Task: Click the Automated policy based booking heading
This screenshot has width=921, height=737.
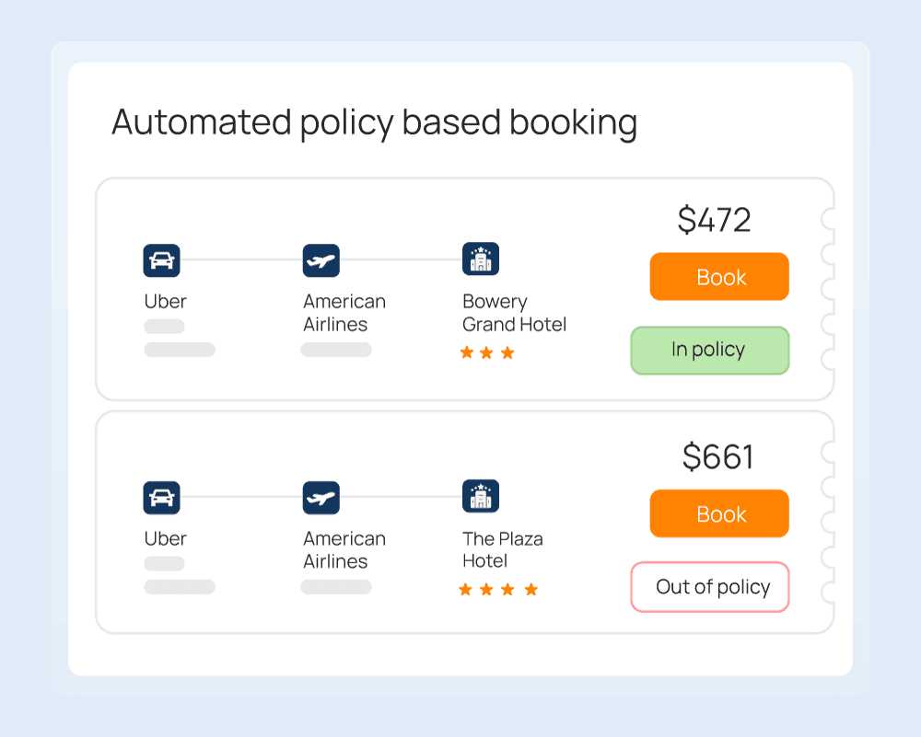Action: [x=374, y=123]
